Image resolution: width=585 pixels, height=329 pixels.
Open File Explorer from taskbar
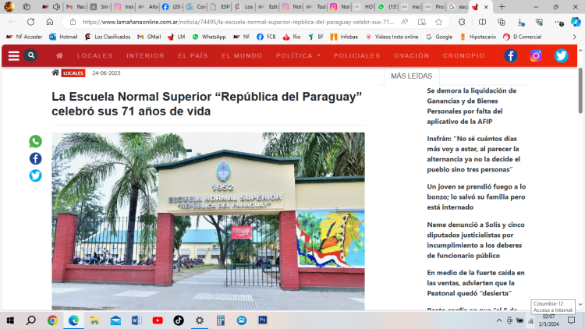tap(94, 320)
